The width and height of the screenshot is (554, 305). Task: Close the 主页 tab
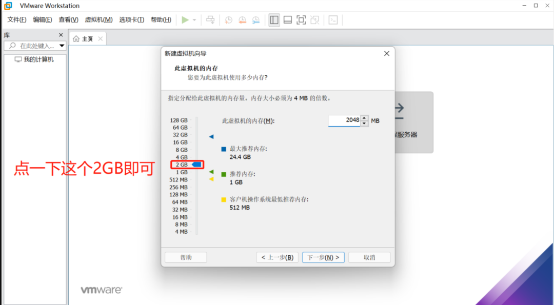click(x=101, y=39)
